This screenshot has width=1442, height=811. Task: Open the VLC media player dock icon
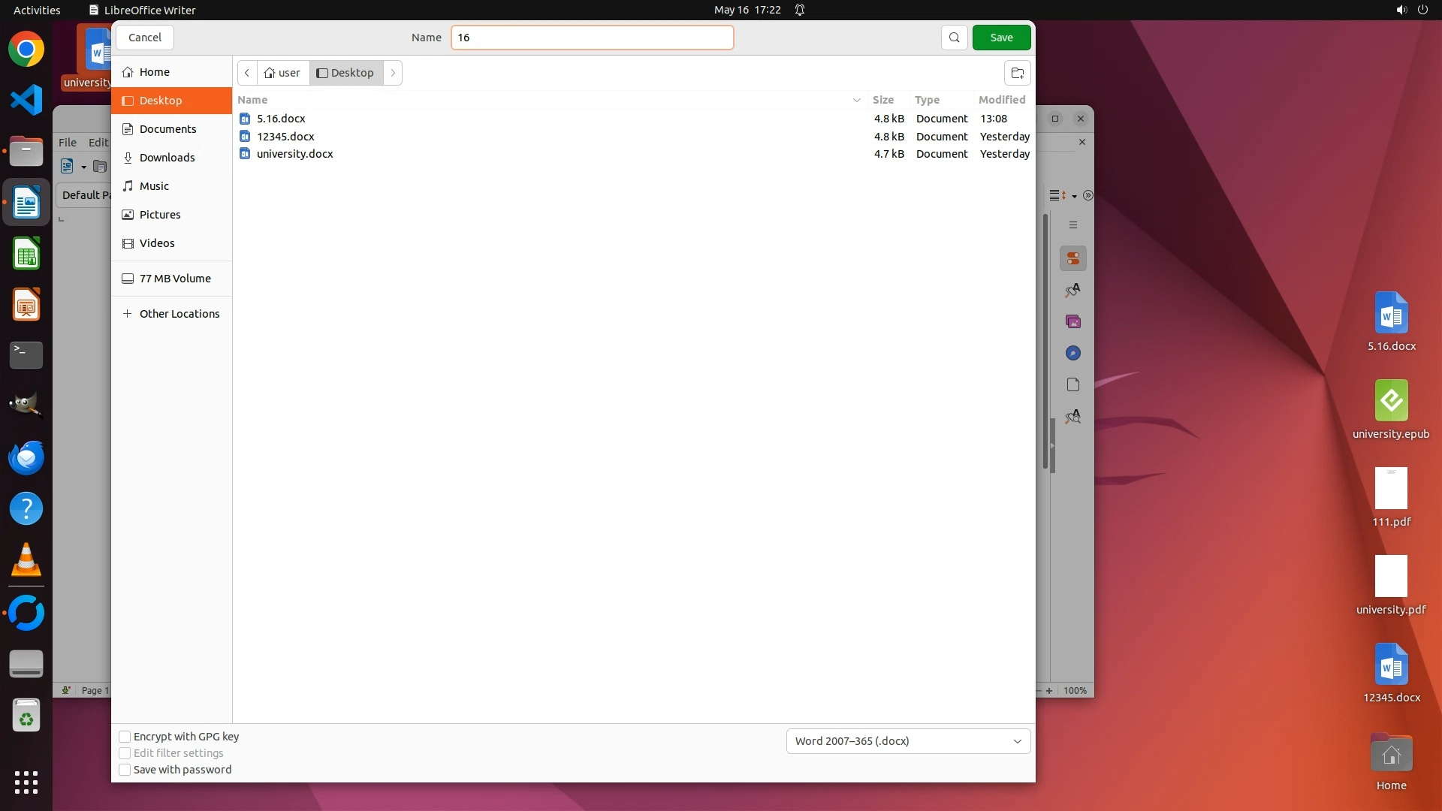26,560
